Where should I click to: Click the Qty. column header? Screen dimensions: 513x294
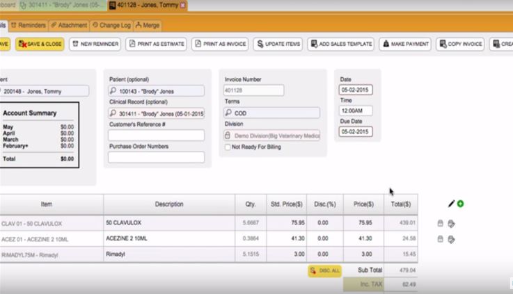click(x=251, y=204)
